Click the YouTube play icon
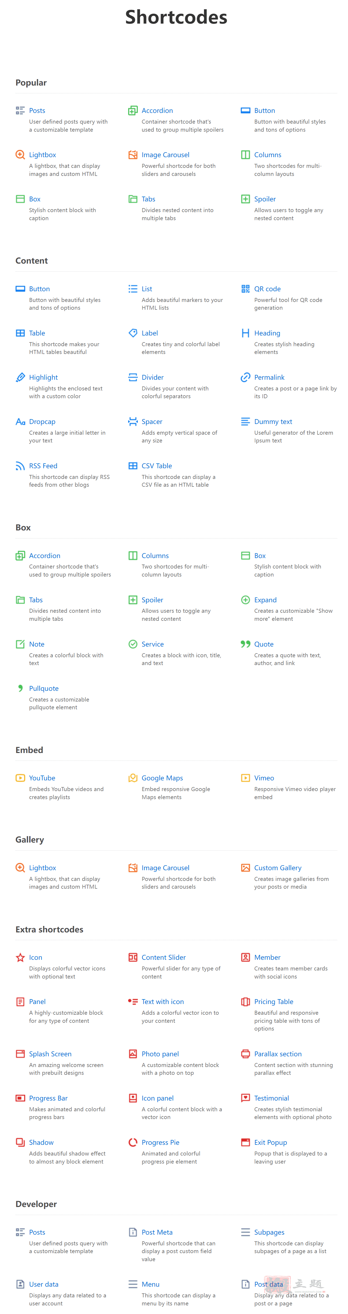 pyautogui.click(x=20, y=778)
